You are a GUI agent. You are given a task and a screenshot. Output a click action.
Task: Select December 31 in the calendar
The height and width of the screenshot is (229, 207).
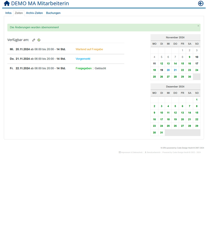[x=161, y=133]
